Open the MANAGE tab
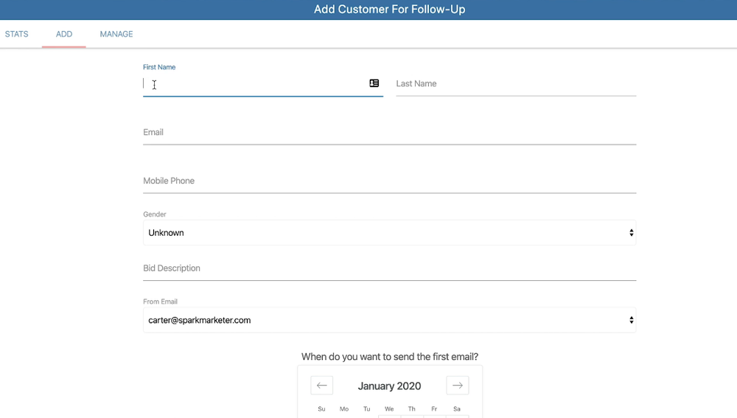Viewport: 737px width, 418px height. (116, 34)
